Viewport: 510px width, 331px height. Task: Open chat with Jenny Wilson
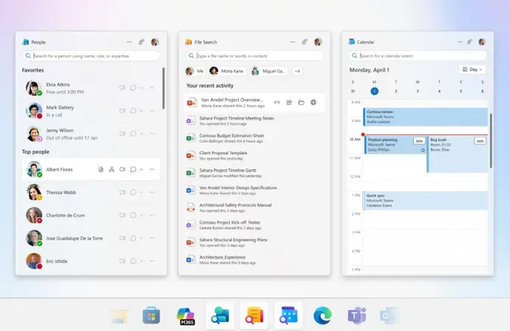coord(133,134)
